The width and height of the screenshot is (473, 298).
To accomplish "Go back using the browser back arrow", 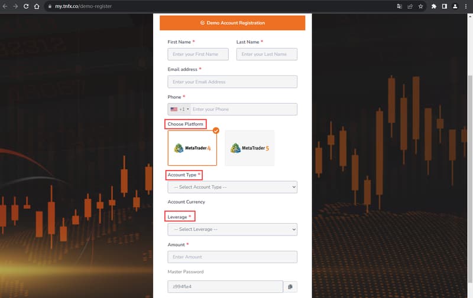I will click(x=5, y=6).
